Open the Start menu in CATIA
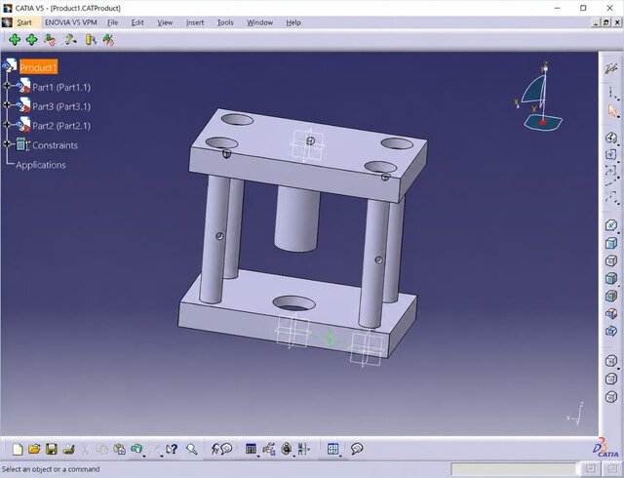Image resolution: width=624 pixels, height=478 pixels. [x=24, y=22]
